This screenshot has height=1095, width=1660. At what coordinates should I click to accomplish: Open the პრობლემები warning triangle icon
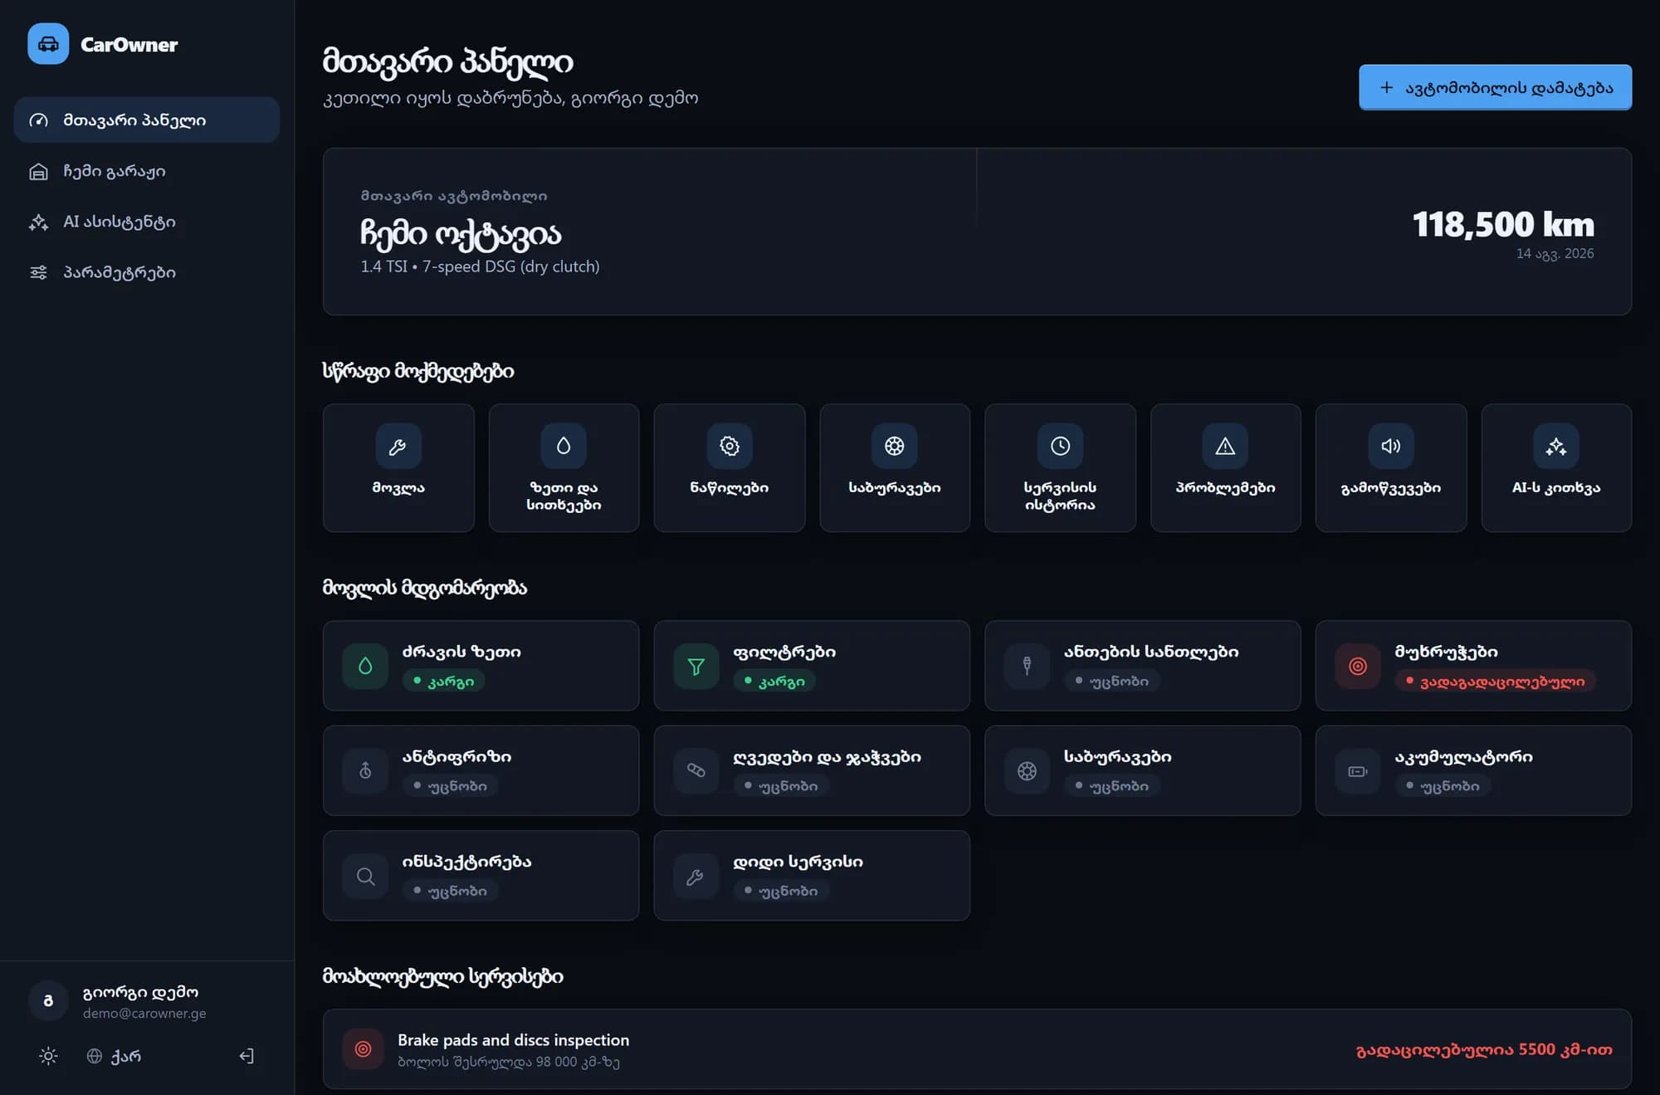pos(1225,446)
